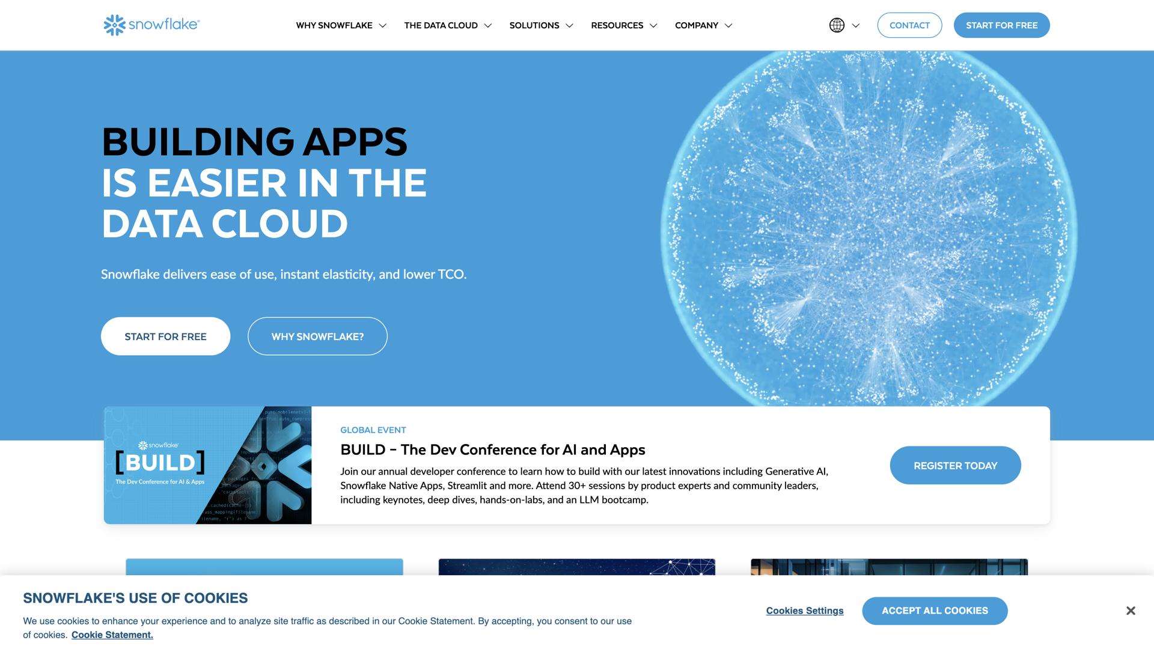
Task: Expand the chevron beside the globe icon
Action: tap(856, 26)
